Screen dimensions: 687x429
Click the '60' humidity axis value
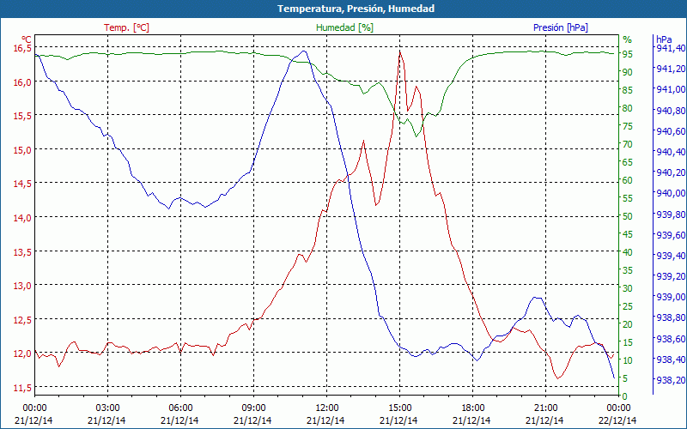[628, 180]
